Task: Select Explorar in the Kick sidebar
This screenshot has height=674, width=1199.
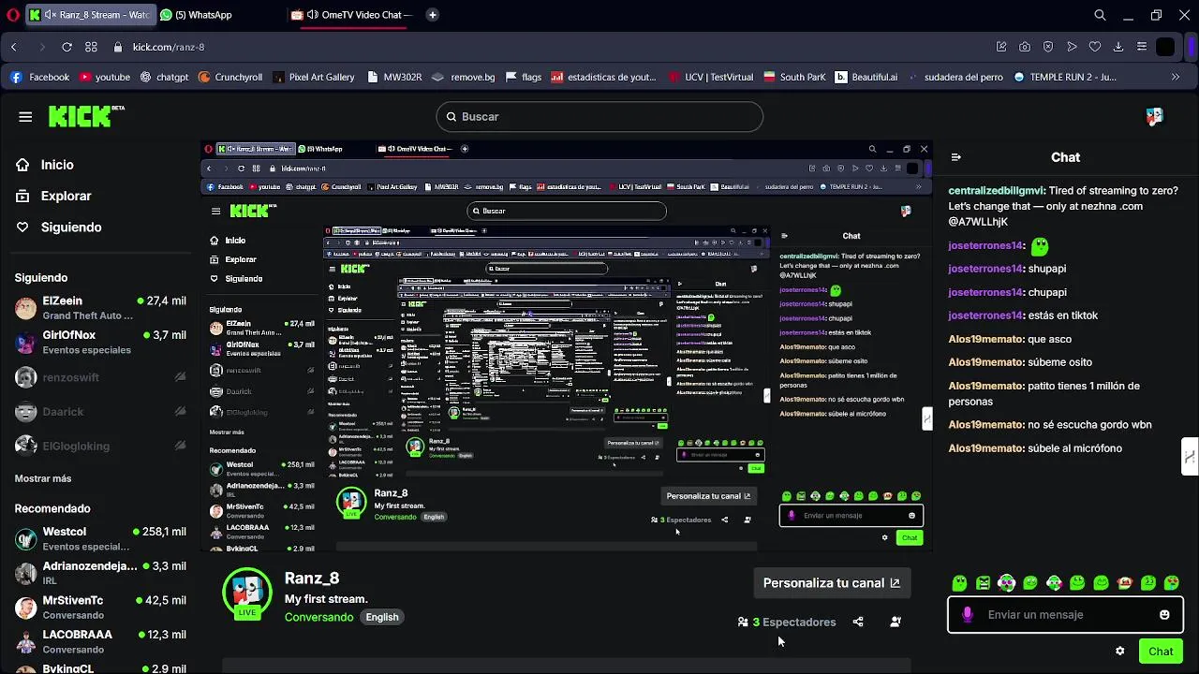Action: [x=53, y=196]
